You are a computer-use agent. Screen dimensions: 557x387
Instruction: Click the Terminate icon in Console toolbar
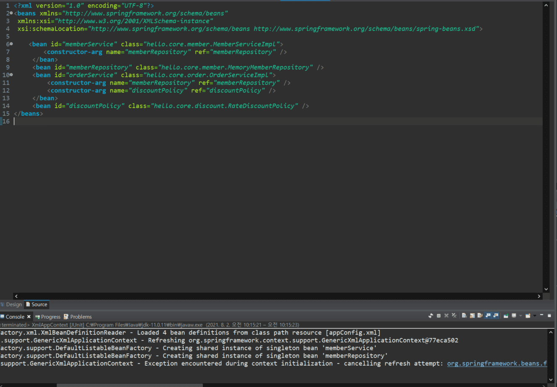[439, 316]
